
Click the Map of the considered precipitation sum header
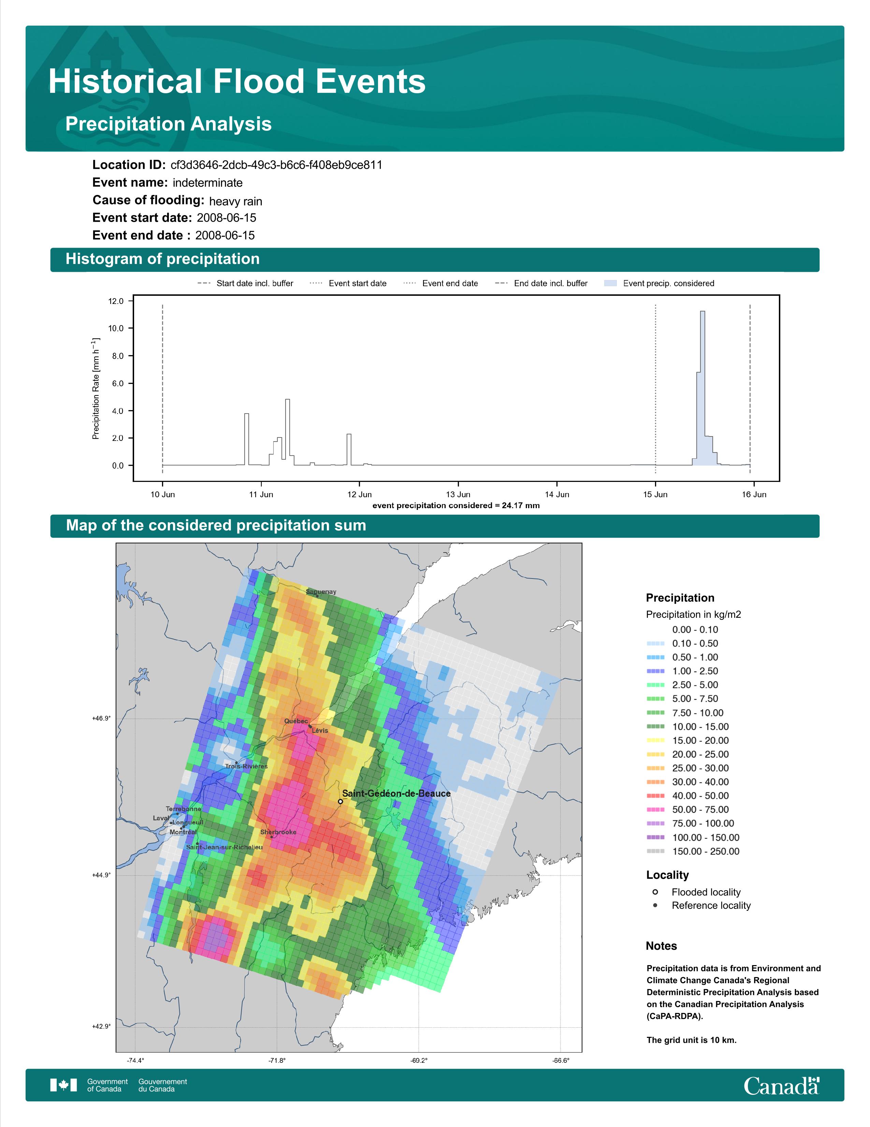[x=216, y=525]
